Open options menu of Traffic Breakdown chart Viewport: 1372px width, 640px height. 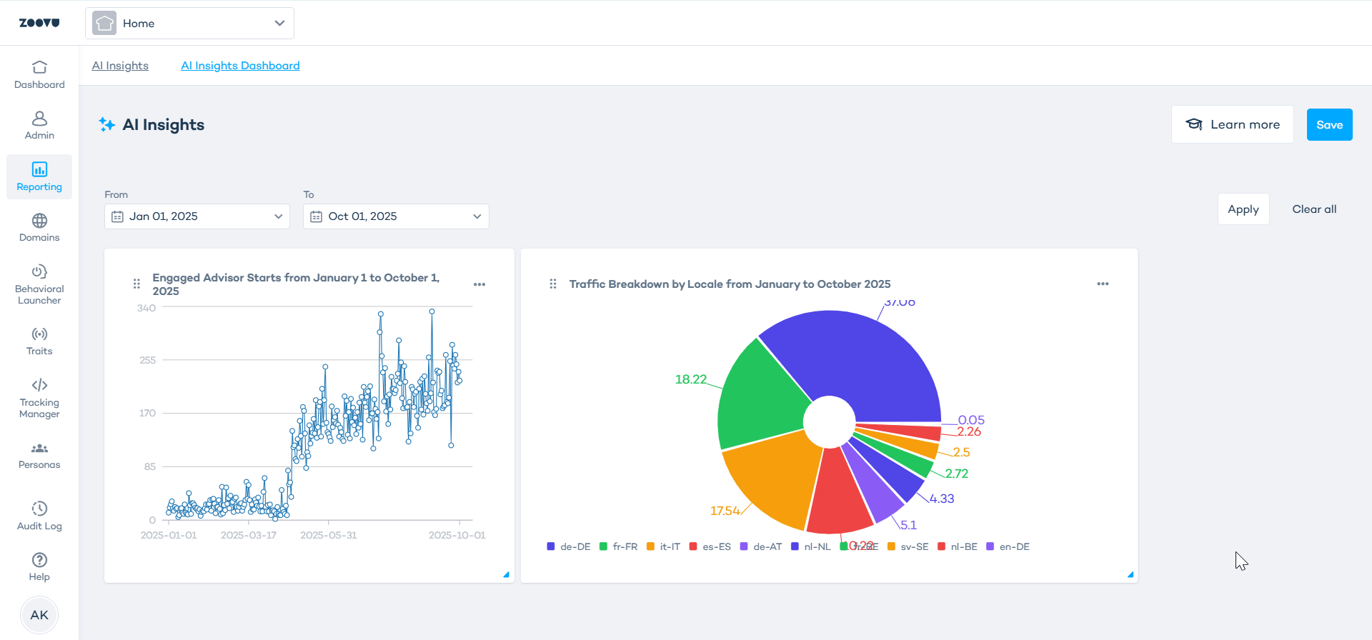1103,284
